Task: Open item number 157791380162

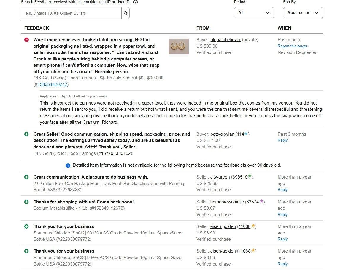Action: (x=116, y=153)
